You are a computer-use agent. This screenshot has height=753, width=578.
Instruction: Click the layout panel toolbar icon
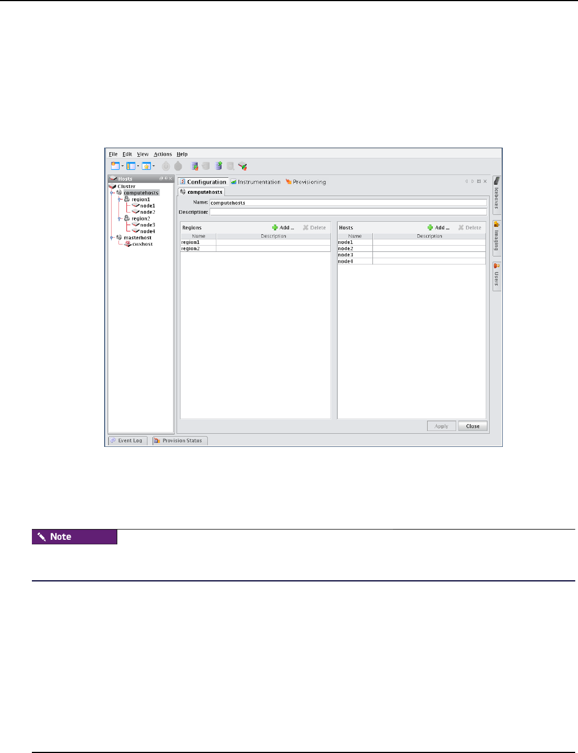[131, 166]
